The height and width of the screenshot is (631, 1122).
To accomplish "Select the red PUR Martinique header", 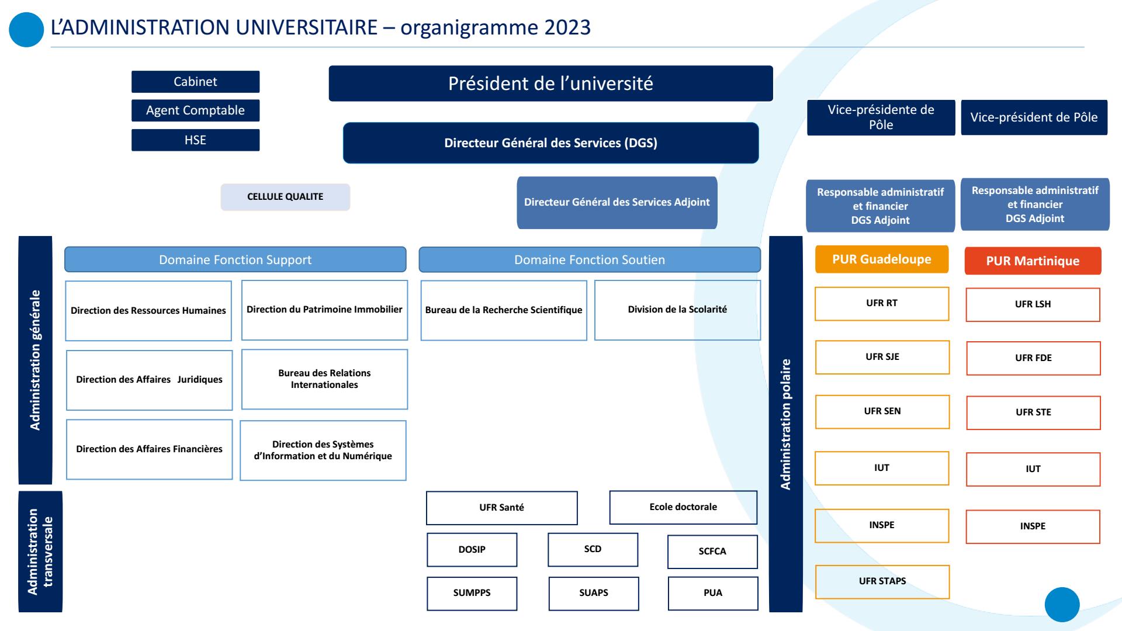I will (1033, 261).
